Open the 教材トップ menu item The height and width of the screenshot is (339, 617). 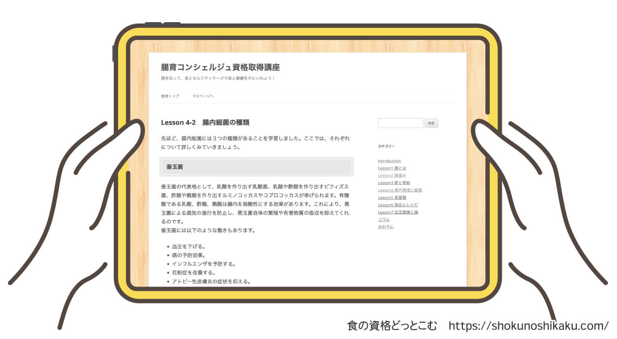point(169,96)
